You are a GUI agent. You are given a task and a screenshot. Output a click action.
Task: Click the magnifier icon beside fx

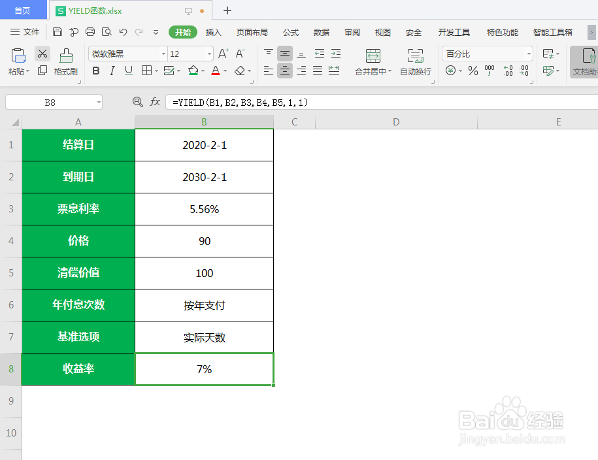[138, 102]
